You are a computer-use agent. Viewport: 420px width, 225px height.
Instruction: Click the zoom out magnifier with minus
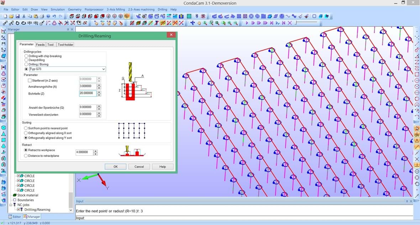pos(236,23)
